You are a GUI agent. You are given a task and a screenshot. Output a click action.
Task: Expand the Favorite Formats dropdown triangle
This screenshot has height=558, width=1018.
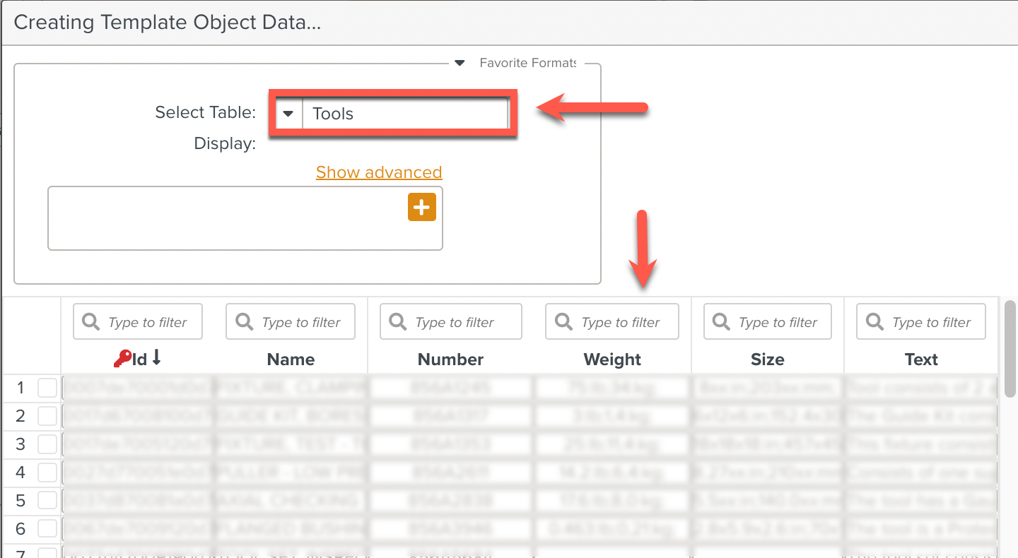(x=460, y=63)
